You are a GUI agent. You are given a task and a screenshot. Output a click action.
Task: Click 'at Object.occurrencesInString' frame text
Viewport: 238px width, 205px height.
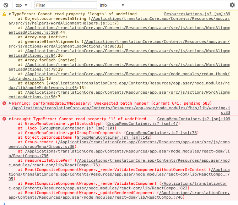[x=52, y=19]
